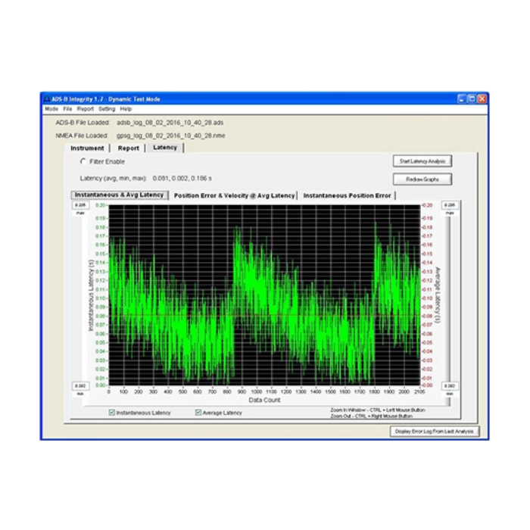Open Instantaneous Position Error tab
This screenshot has width=530, height=530.
tap(347, 195)
